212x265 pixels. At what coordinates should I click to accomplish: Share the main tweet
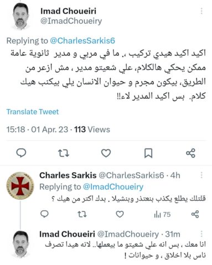(x=190, y=153)
